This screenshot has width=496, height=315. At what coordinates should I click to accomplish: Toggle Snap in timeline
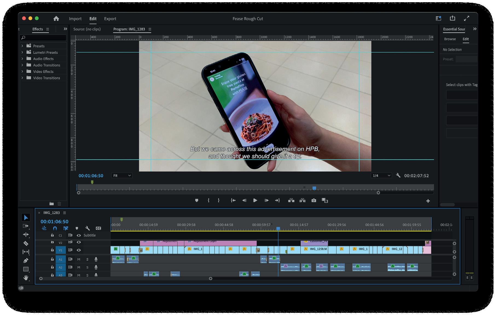[x=55, y=228]
